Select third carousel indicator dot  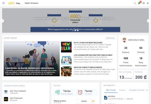78,30
